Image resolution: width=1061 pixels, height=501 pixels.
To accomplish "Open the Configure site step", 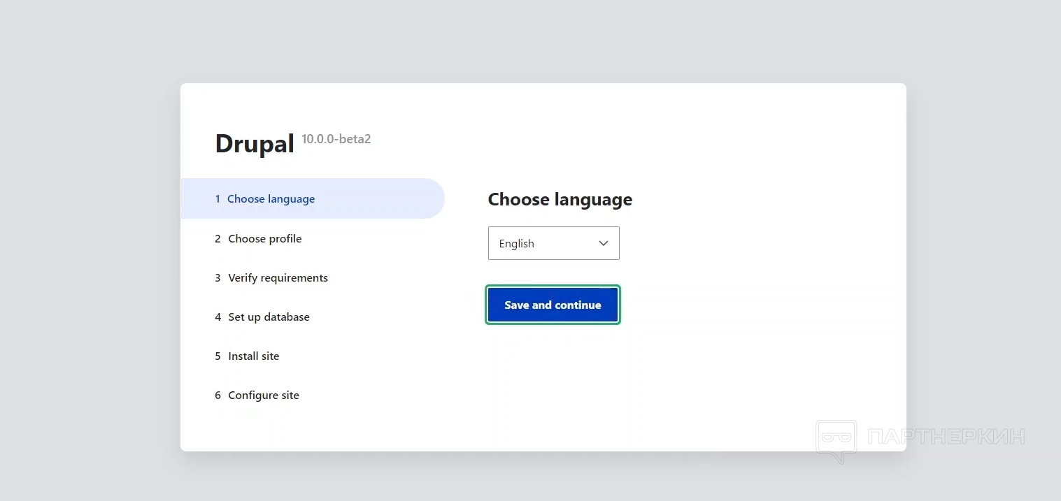I will [263, 395].
